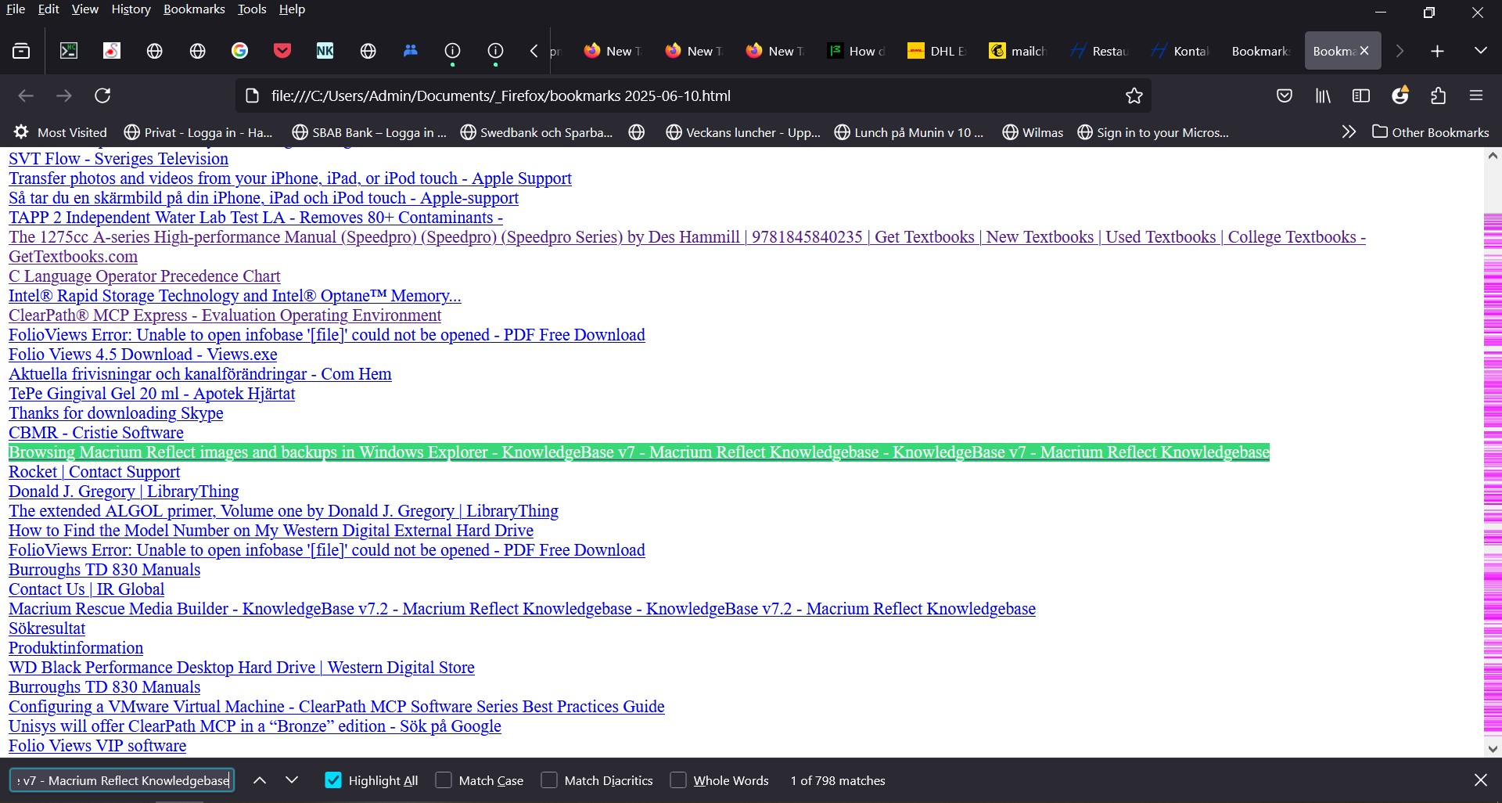Reload the current page
This screenshot has height=803, width=1502.
point(102,95)
